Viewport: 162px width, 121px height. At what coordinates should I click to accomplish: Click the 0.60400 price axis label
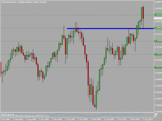tap(158, 79)
